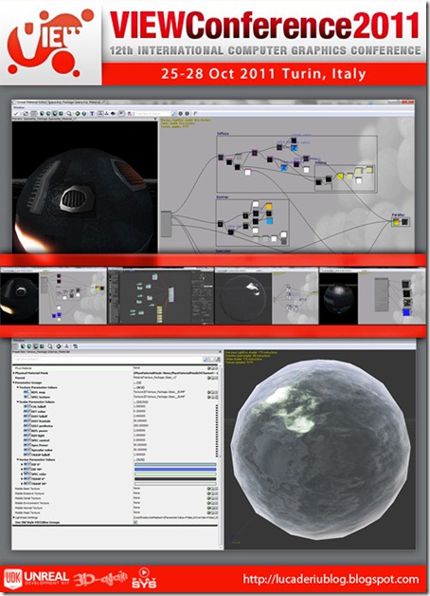Click the Material Editor search input field
The height and width of the screenshot is (596, 430).
[x=152, y=113]
